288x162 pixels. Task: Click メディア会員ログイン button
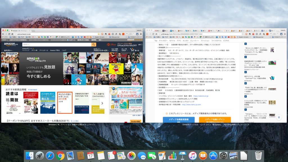(x=215, y=120)
